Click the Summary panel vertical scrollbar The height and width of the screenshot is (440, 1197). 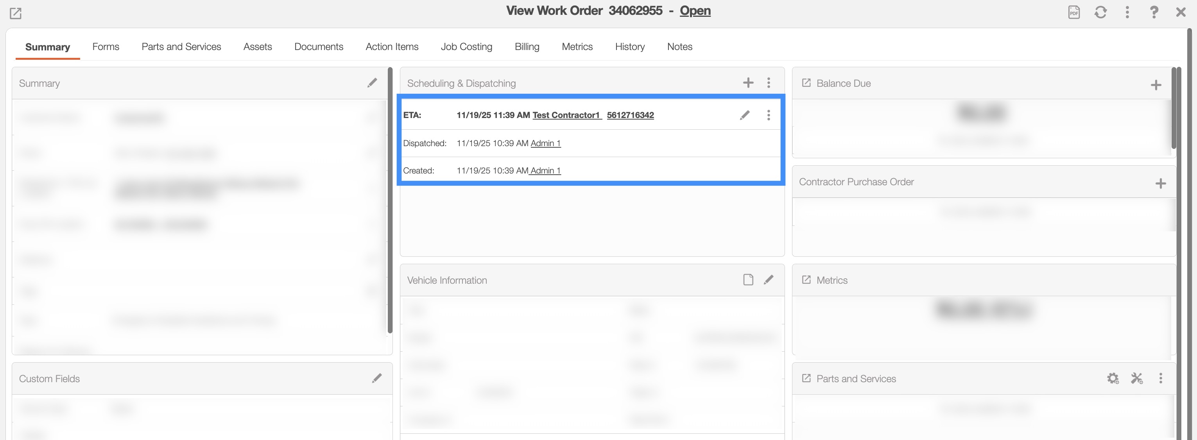pos(390,200)
